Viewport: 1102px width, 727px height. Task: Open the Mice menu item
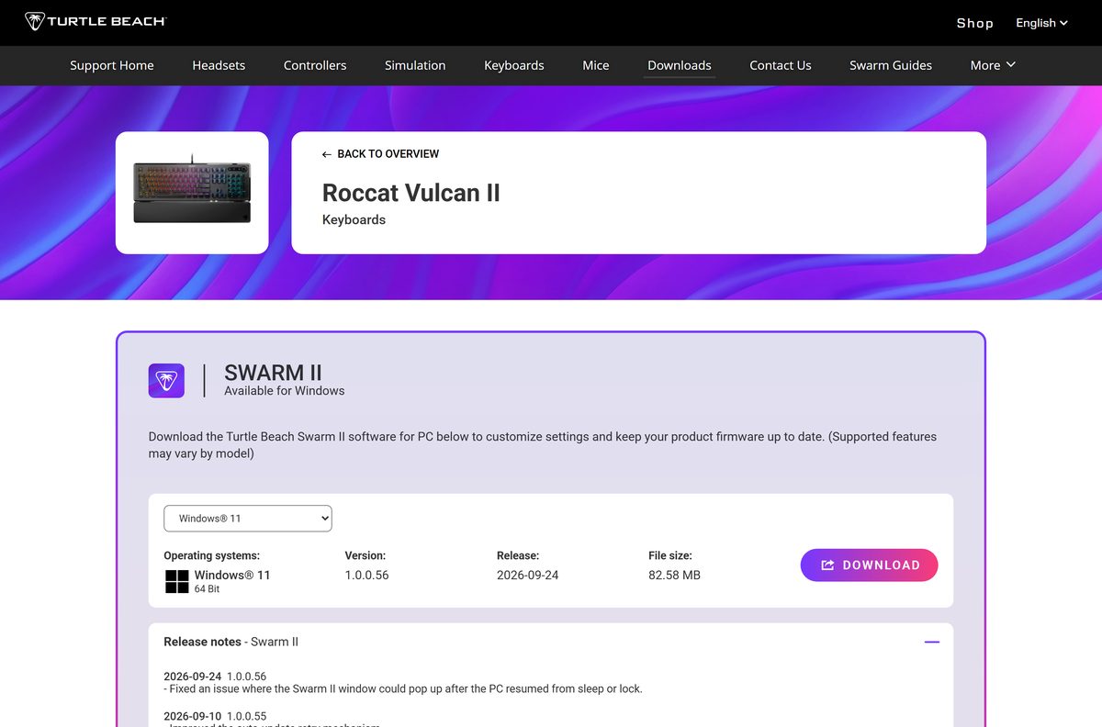pyautogui.click(x=596, y=65)
